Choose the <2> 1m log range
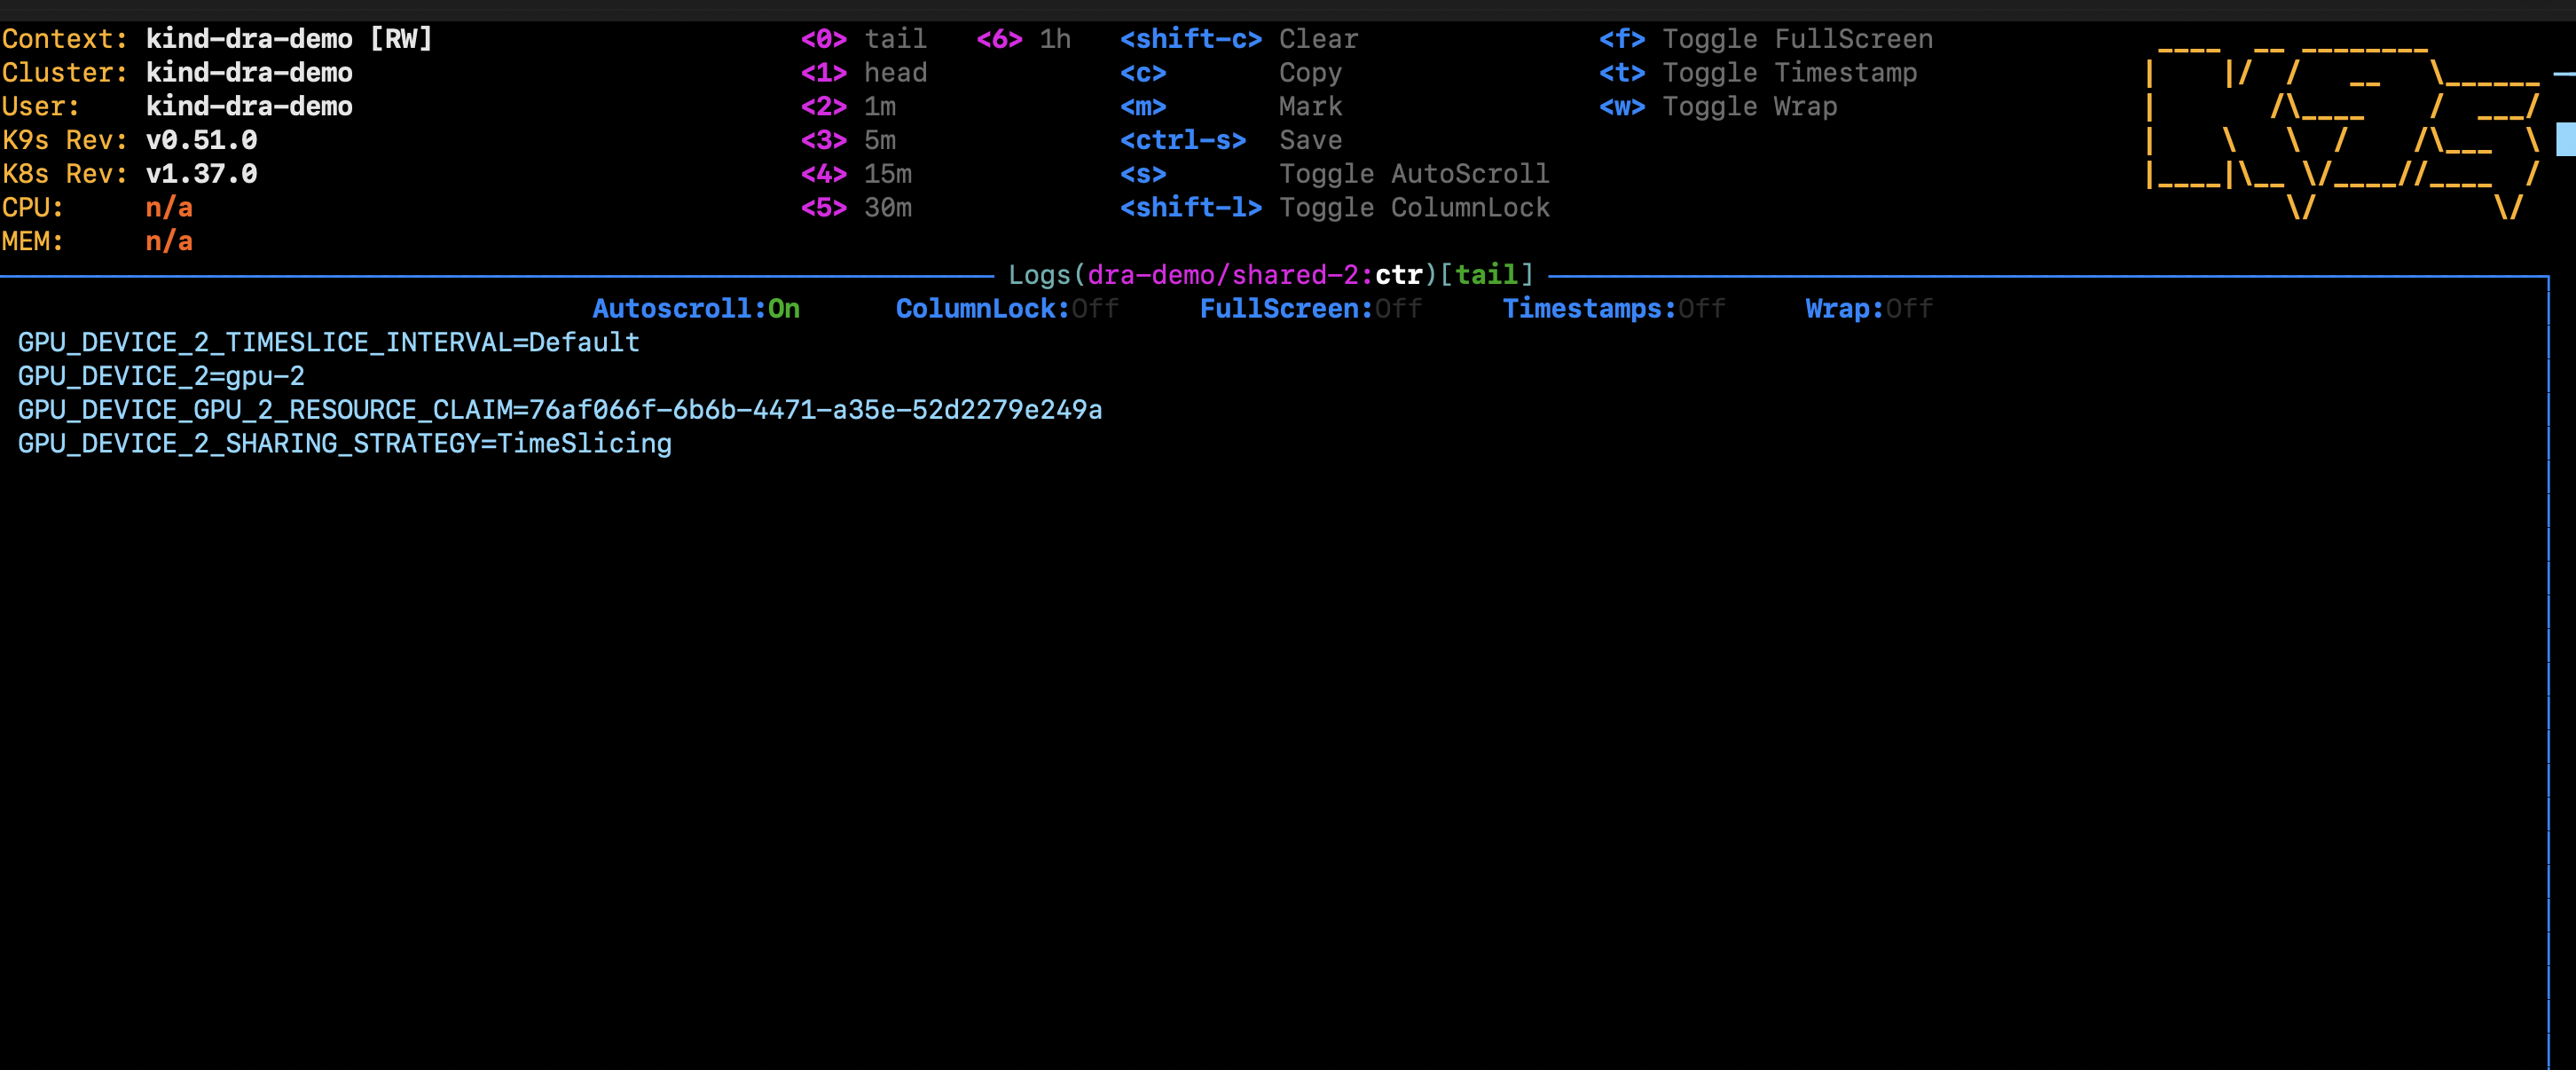The width and height of the screenshot is (2576, 1070). pyautogui.click(x=848, y=106)
